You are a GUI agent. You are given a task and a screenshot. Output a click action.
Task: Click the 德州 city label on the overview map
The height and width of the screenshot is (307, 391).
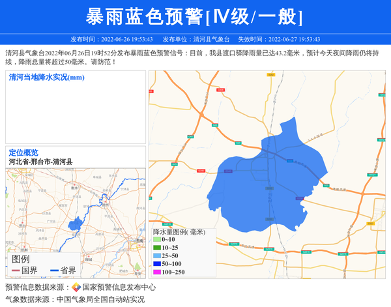coord(105,205)
